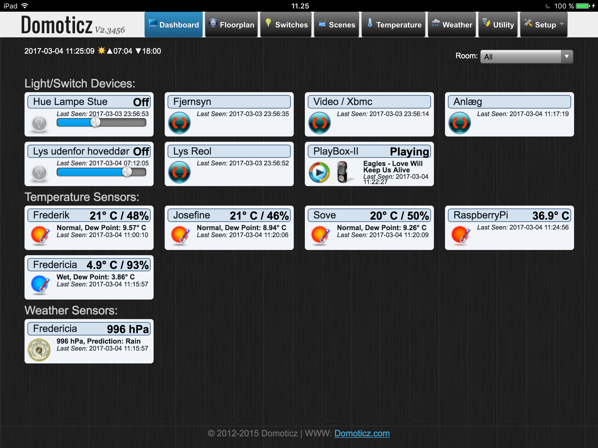Go to the Scenes tab
Image resolution: width=598 pixels, height=448 pixels.
pyautogui.click(x=336, y=24)
